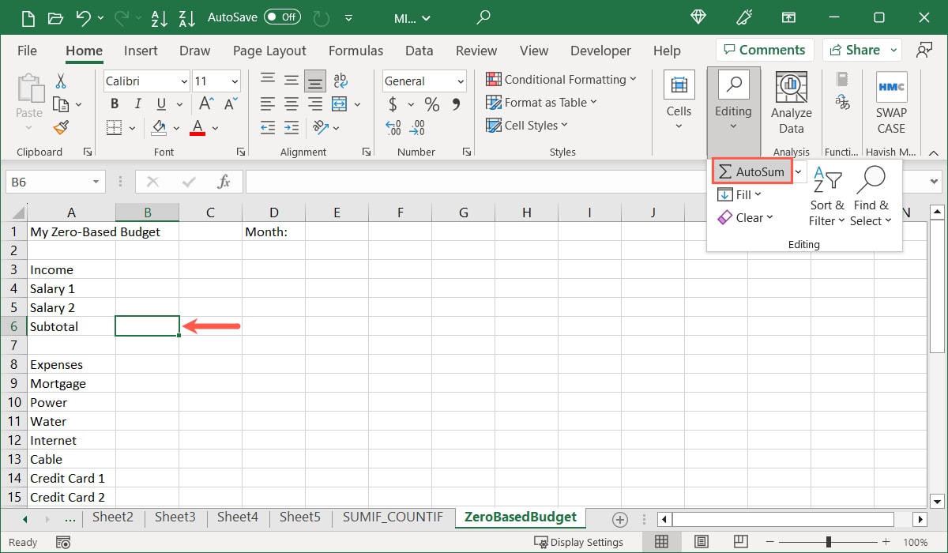The height and width of the screenshot is (553, 948).
Task: Switch to the Formulas ribbon tab
Action: click(355, 50)
